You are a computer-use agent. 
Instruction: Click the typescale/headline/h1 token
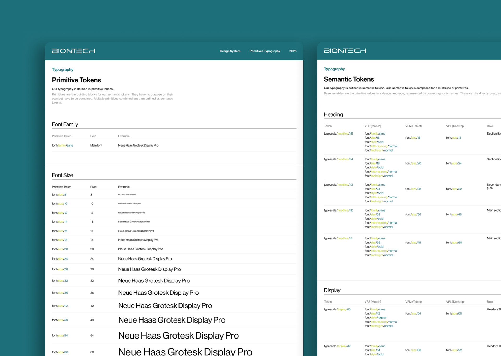pyautogui.click(x=338, y=238)
